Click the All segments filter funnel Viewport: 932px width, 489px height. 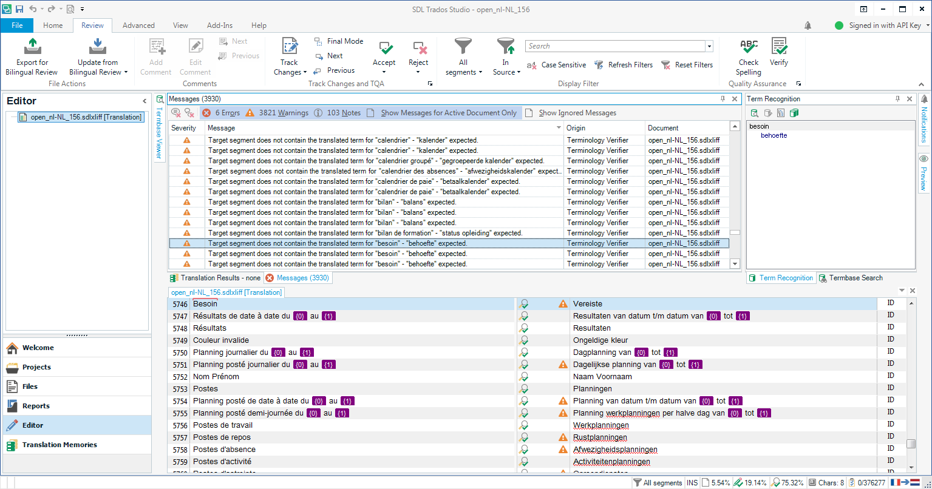(463, 47)
